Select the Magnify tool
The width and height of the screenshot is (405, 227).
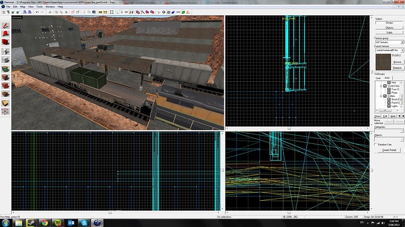point(5,34)
